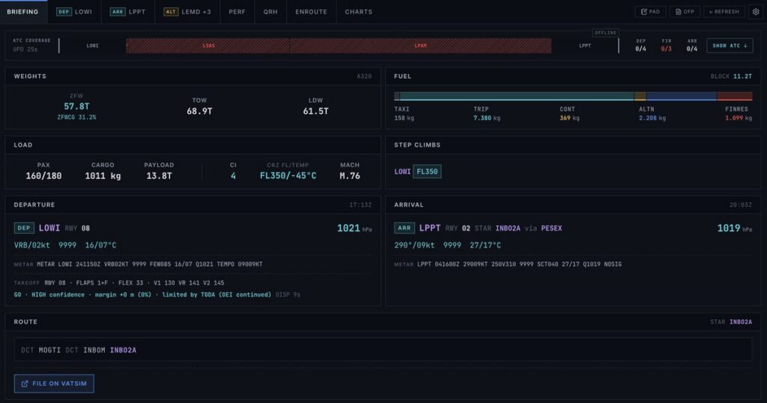Open the BRIEFING tab

pyautogui.click(x=23, y=12)
